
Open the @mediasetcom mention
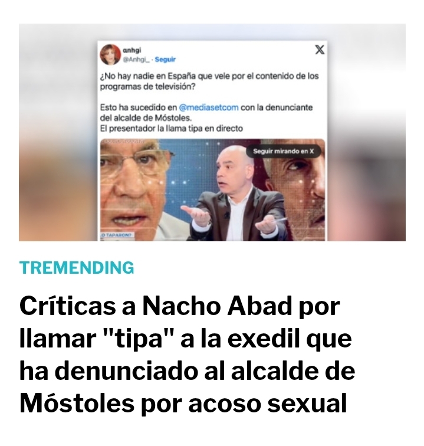[209, 107]
